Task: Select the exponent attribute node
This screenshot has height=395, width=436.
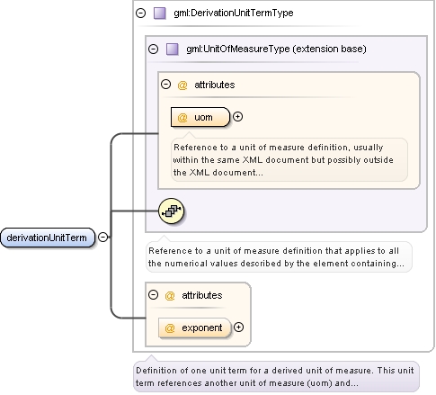Action: (x=195, y=328)
